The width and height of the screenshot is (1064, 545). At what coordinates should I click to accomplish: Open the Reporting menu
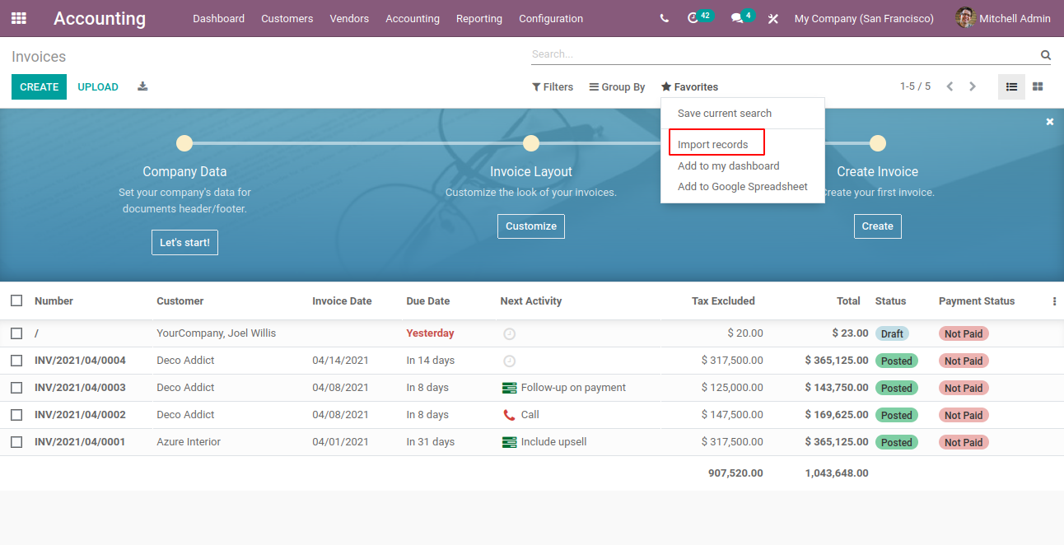[479, 18]
